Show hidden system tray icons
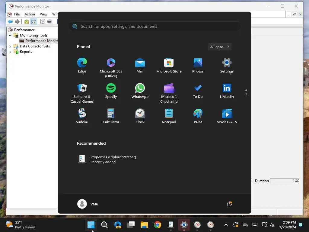 coord(226,225)
